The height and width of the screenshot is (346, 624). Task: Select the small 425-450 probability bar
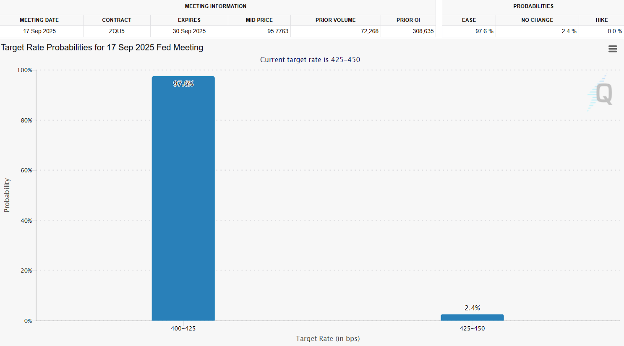[x=472, y=317]
